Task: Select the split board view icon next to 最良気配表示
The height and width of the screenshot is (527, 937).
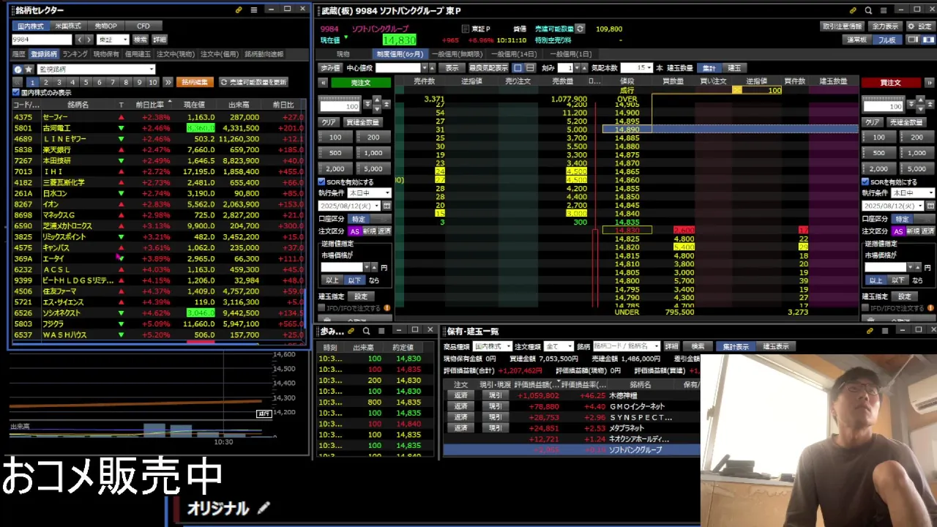Action: coord(530,67)
